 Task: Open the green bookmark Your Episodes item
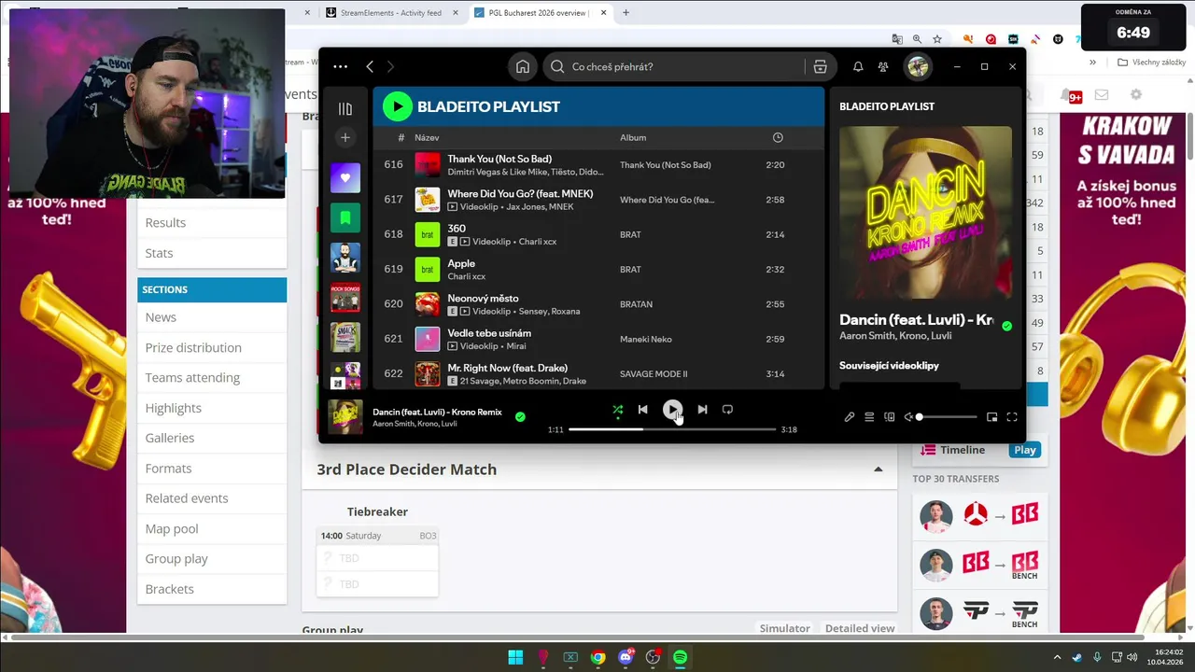click(345, 217)
